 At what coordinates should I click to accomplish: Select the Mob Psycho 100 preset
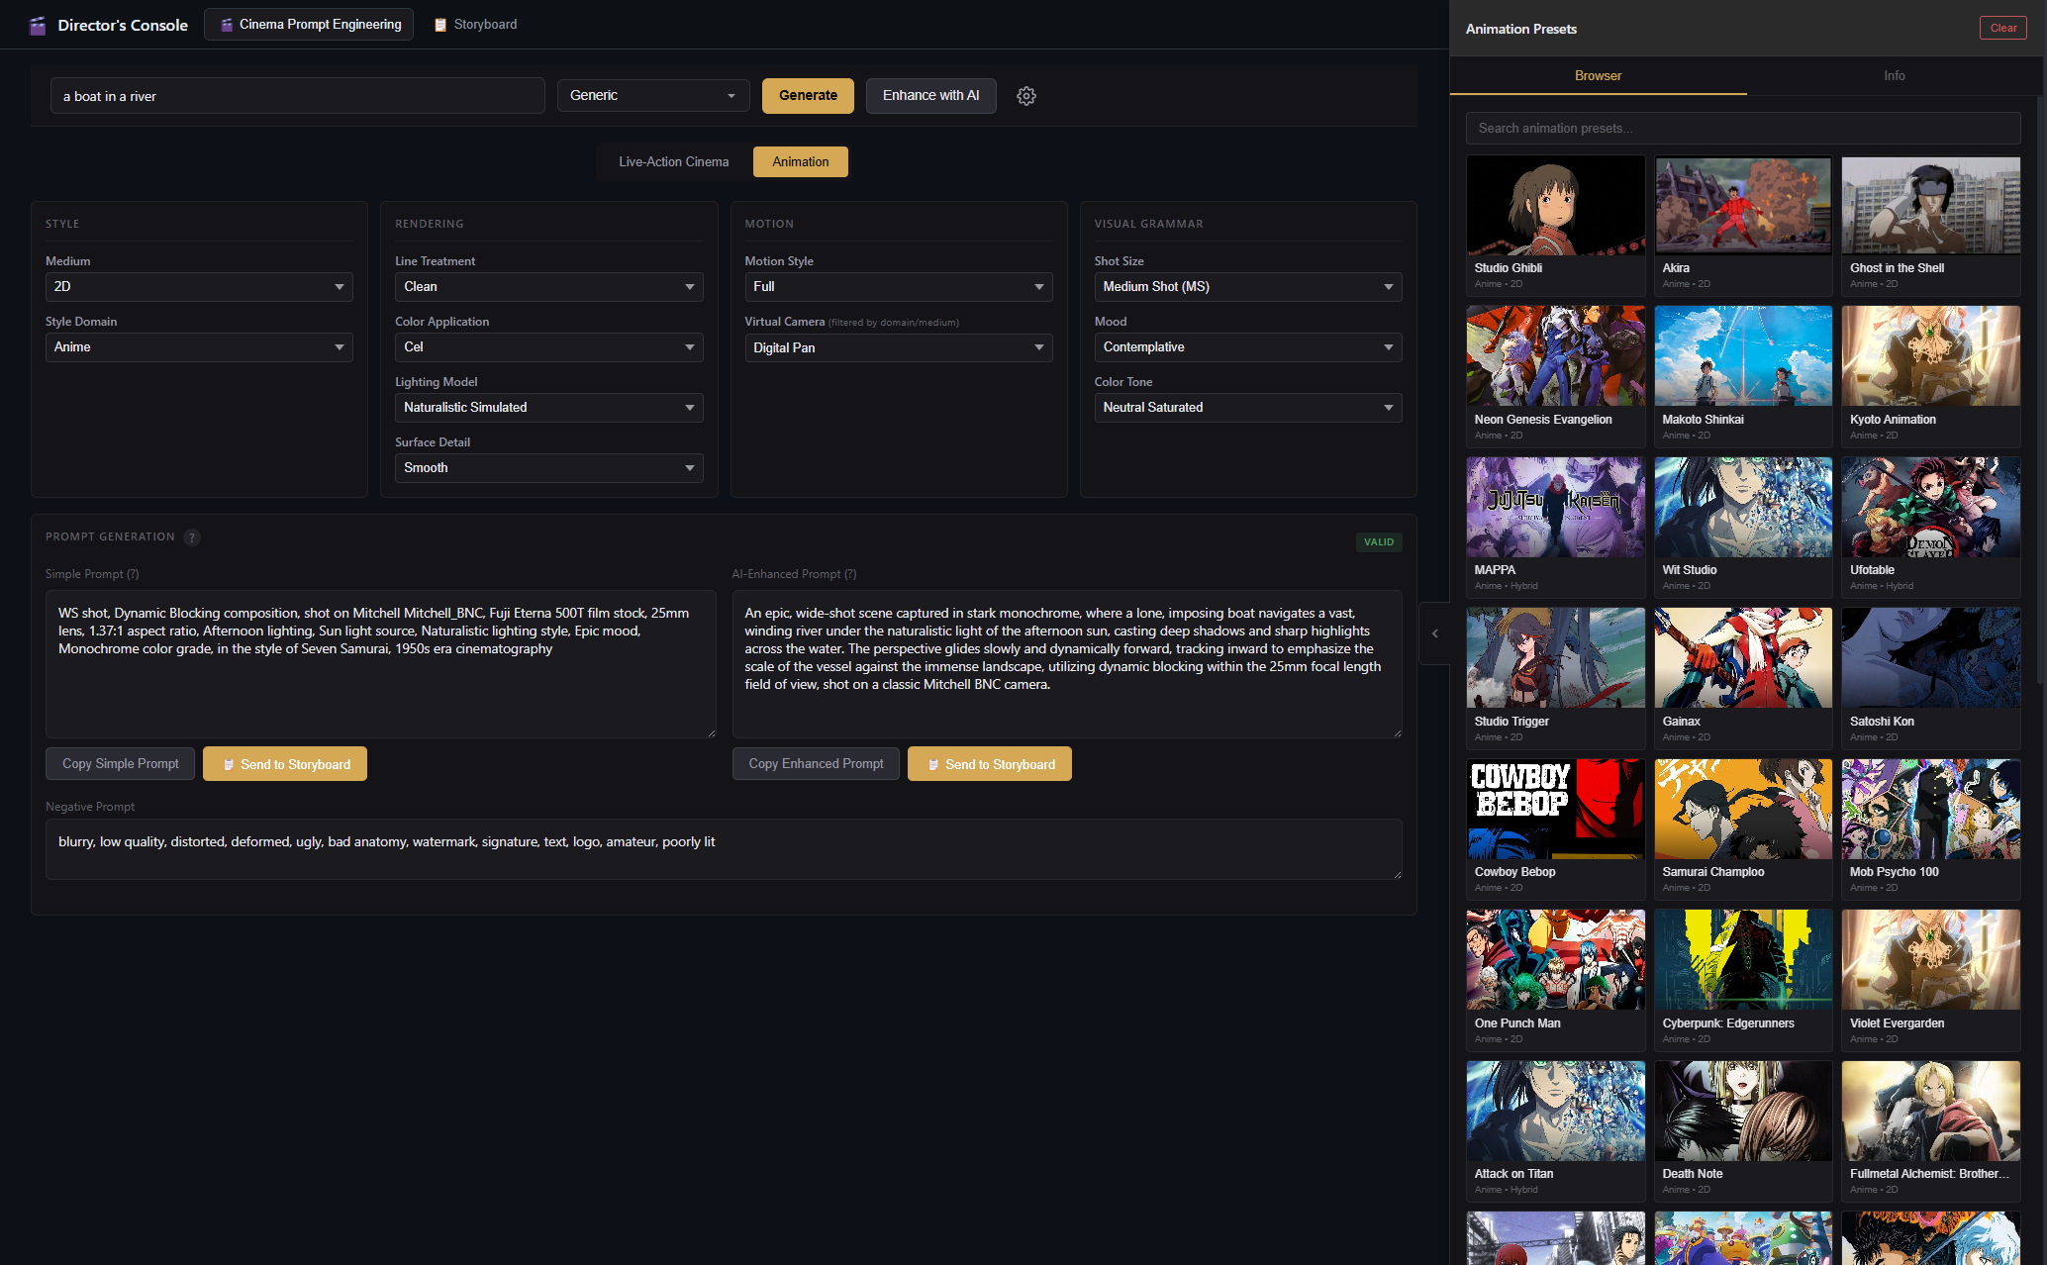click(x=1931, y=828)
